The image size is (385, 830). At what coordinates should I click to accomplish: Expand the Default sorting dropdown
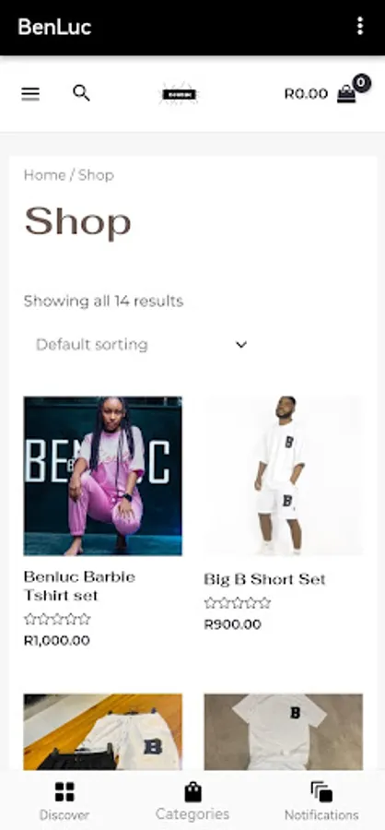click(x=142, y=345)
